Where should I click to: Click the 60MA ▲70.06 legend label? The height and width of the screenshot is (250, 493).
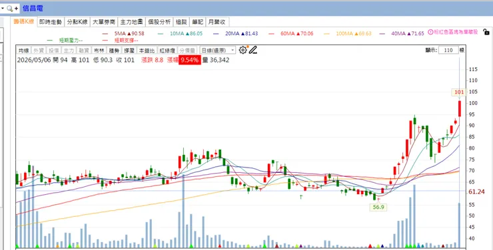pyautogui.click(x=297, y=33)
